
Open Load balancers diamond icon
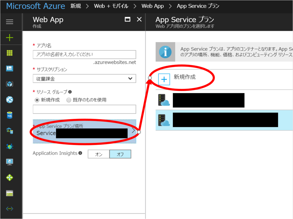9,177
